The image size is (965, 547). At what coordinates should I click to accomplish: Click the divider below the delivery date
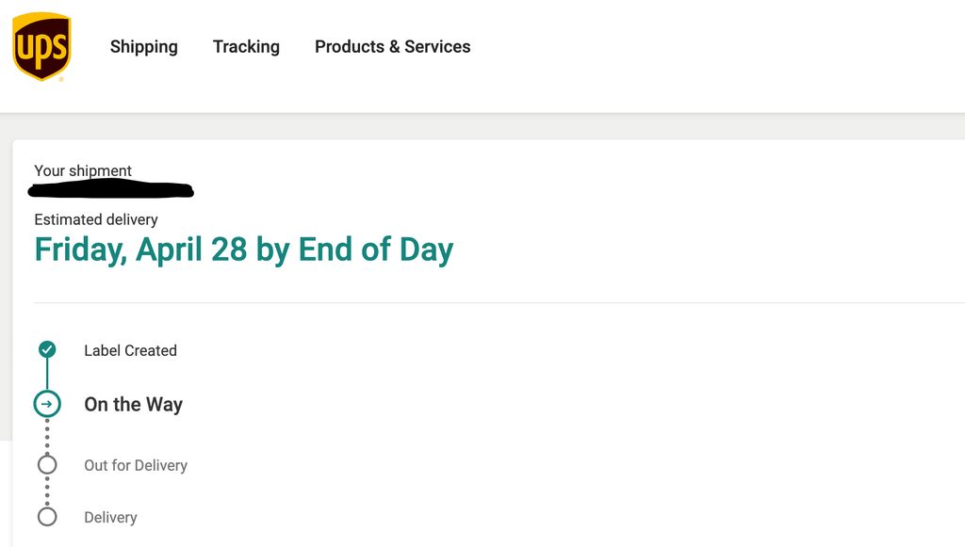pos(499,303)
